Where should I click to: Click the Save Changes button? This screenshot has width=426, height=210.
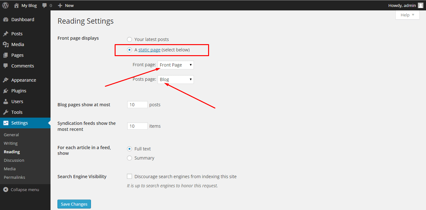(x=74, y=204)
